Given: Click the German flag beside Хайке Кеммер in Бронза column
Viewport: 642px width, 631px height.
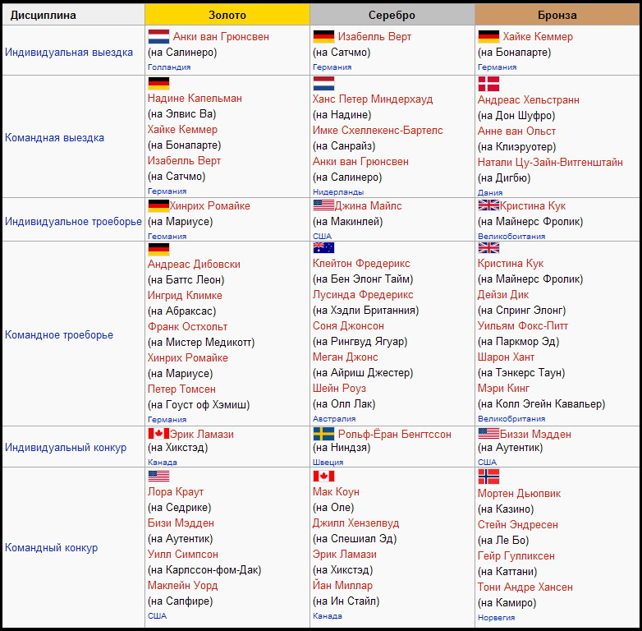Looking at the screenshot, I should [488, 36].
